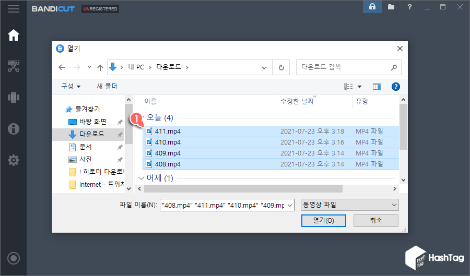Go up one folder level
Image resolution: width=470 pixels, height=276 pixels.
click(100, 68)
